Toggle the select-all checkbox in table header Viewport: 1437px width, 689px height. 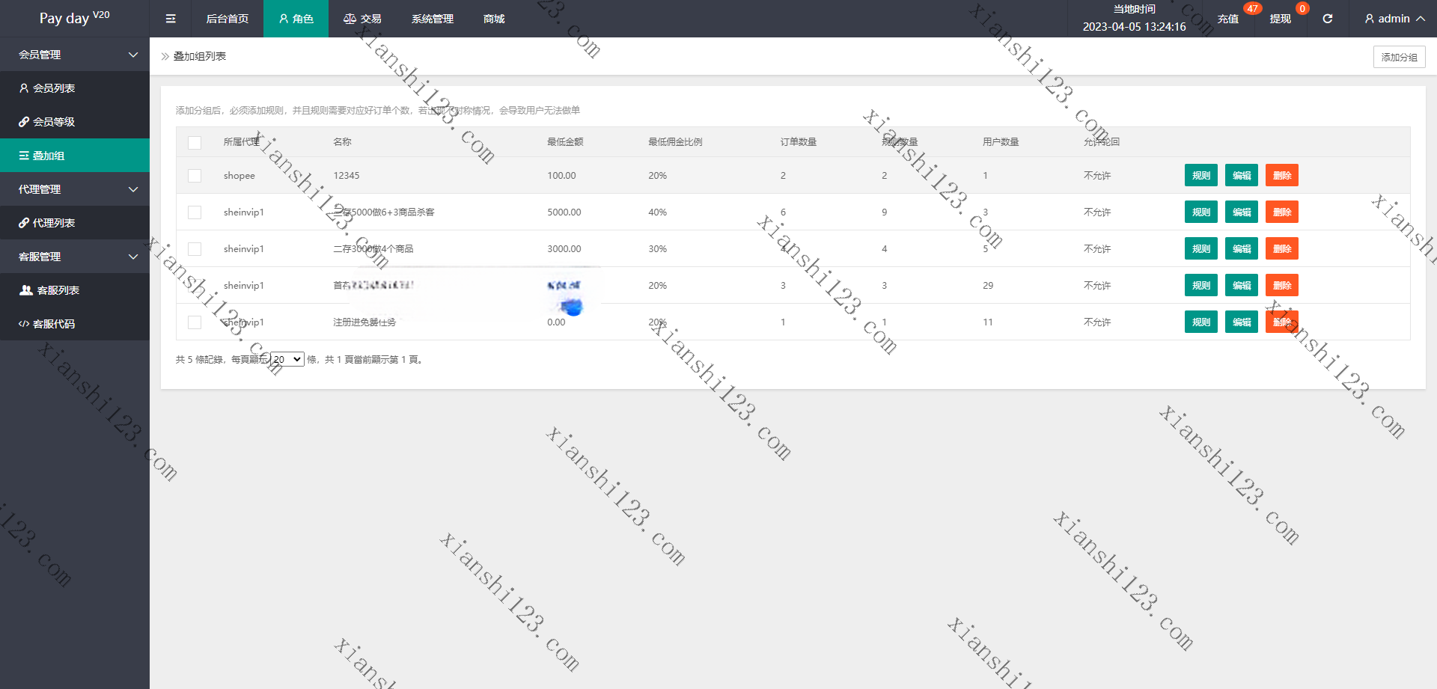click(195, 143)
